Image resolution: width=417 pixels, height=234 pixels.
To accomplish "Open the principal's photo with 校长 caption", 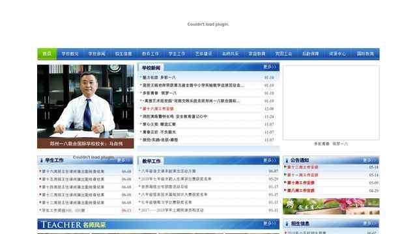I will pyautogui.click(x=85, y=107).
